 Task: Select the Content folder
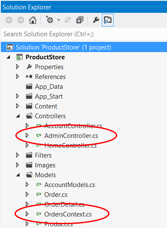[46, 106]
